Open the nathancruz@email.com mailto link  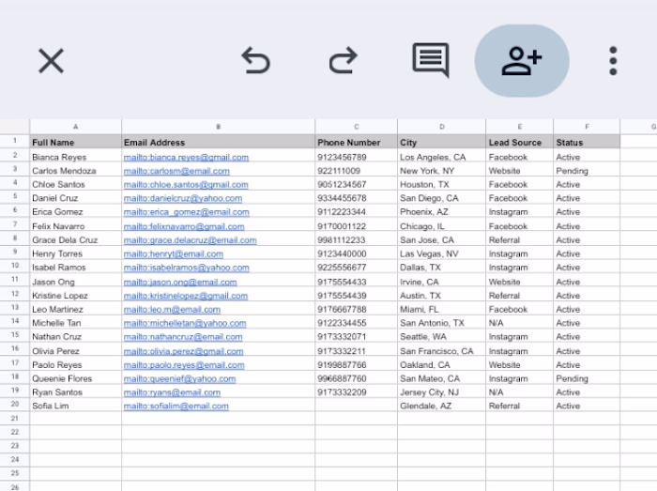coord(183,337)
